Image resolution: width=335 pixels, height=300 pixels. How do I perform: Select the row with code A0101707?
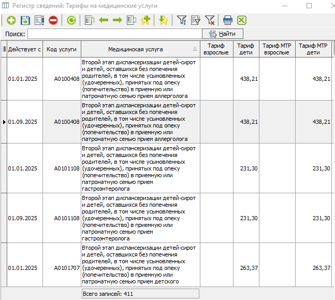[41, 268]
